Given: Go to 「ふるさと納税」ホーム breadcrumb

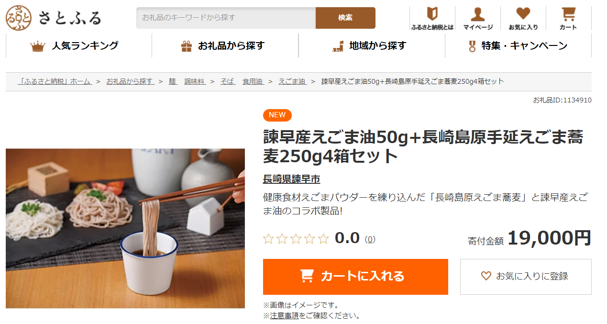Looking at the screenshot, I should [x=54, y=81].
